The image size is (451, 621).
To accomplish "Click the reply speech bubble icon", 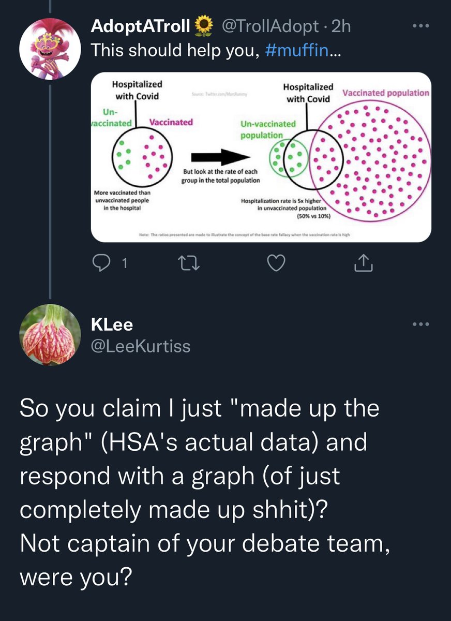I will tap(98, 264).
